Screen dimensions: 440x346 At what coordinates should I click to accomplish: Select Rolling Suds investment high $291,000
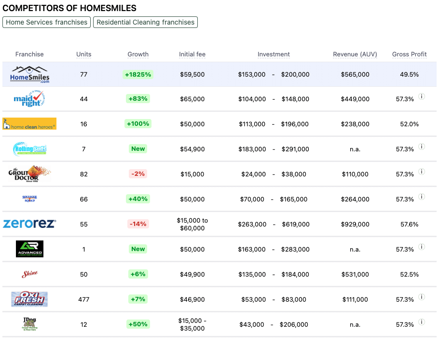click(x=295, y=149)
